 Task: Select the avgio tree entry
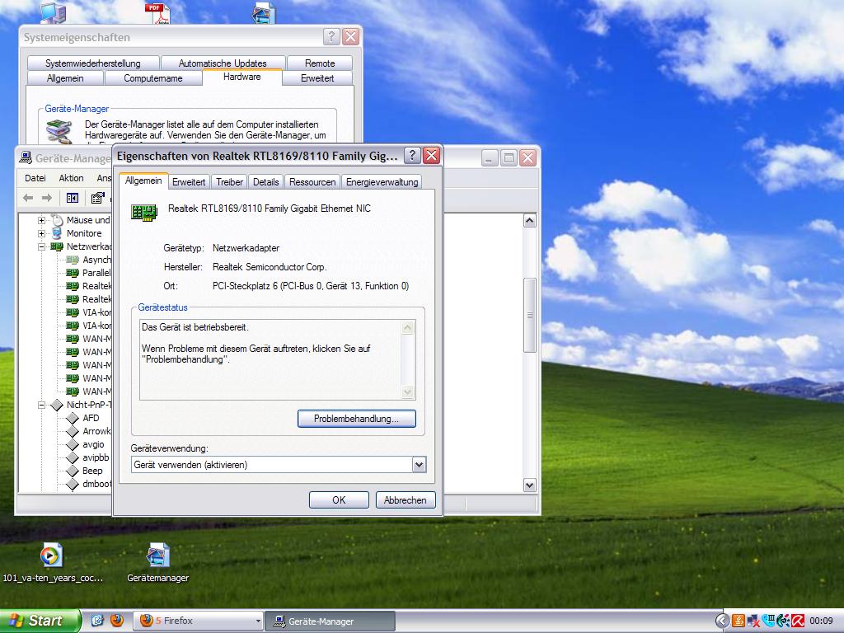pyautogui.click(x=93, y=444)
